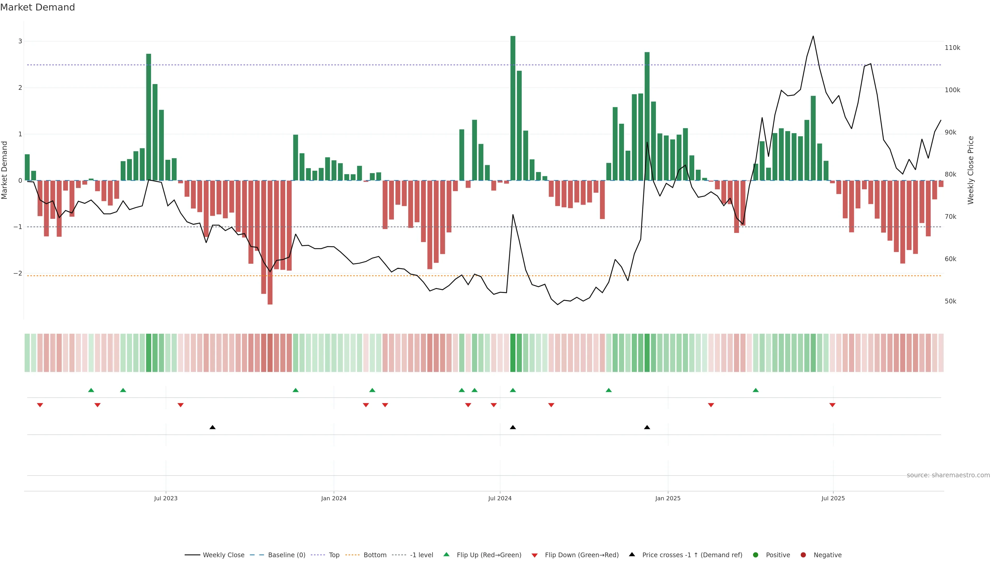Click the black triangle Price crosses legend icon

[x=632, y=555]
